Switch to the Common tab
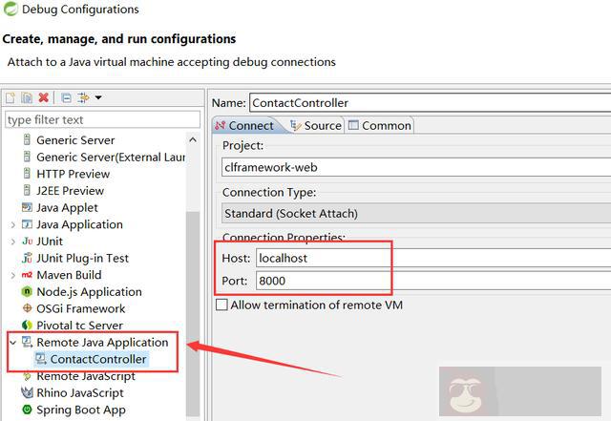This screenshot has width=611, height=421. point(380,125)
